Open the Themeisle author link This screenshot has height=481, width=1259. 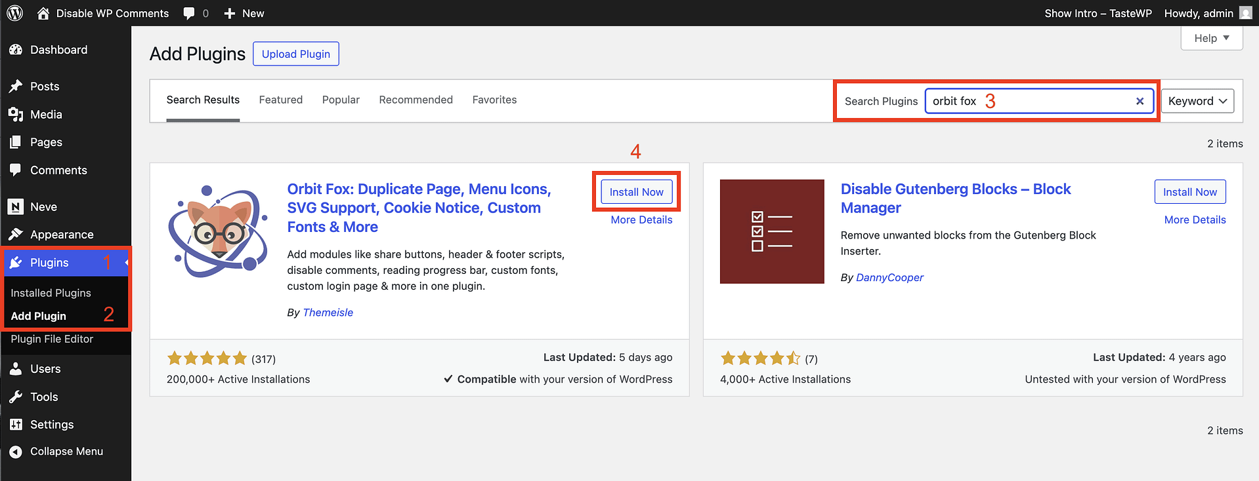pyautogui.click(x=328, y=313)
